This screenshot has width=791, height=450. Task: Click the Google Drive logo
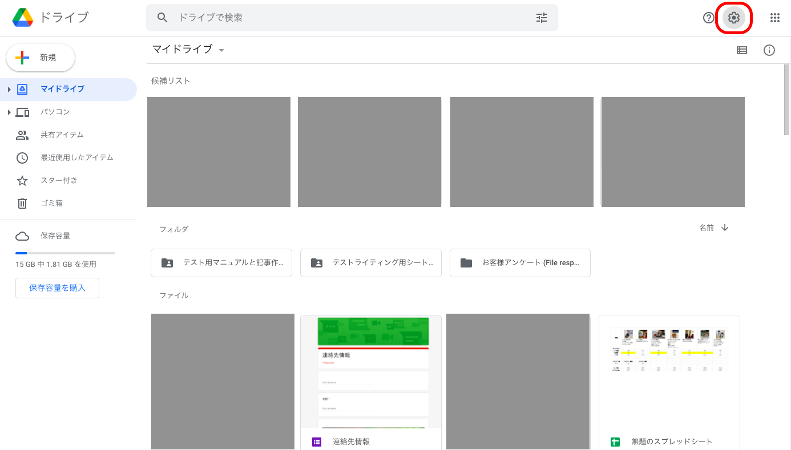click(23, 18)
